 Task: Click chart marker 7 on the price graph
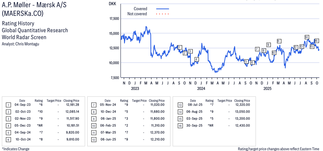point(257,49)
